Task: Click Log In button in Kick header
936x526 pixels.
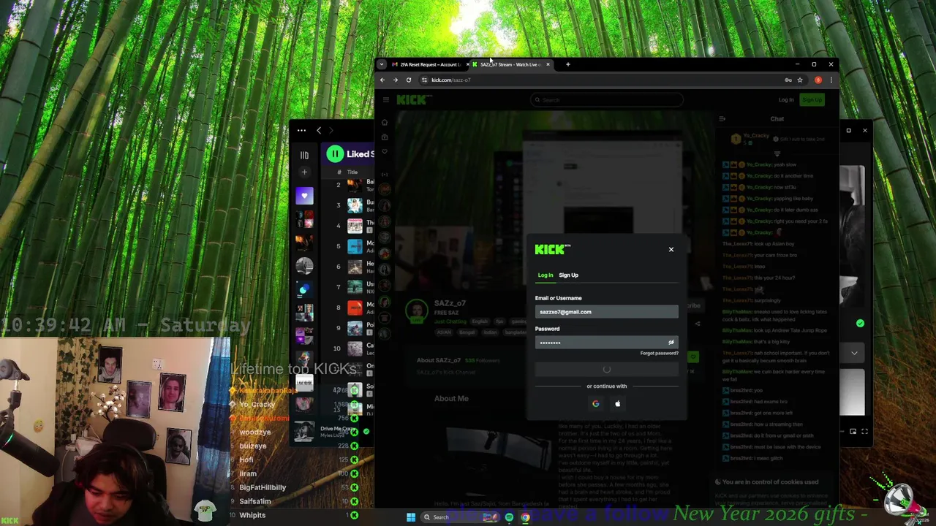Action: point(786,100)
